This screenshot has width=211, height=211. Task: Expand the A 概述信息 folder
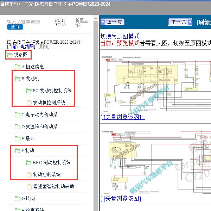pos(33,67)
